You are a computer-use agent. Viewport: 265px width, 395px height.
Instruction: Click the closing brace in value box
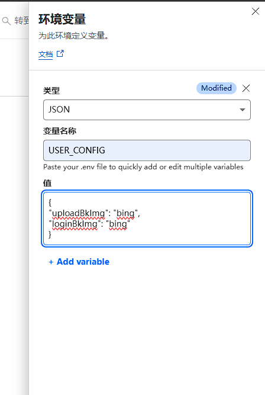50,235
